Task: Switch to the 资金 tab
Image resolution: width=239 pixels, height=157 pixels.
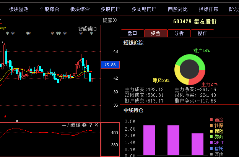Action: coord(156,33)
